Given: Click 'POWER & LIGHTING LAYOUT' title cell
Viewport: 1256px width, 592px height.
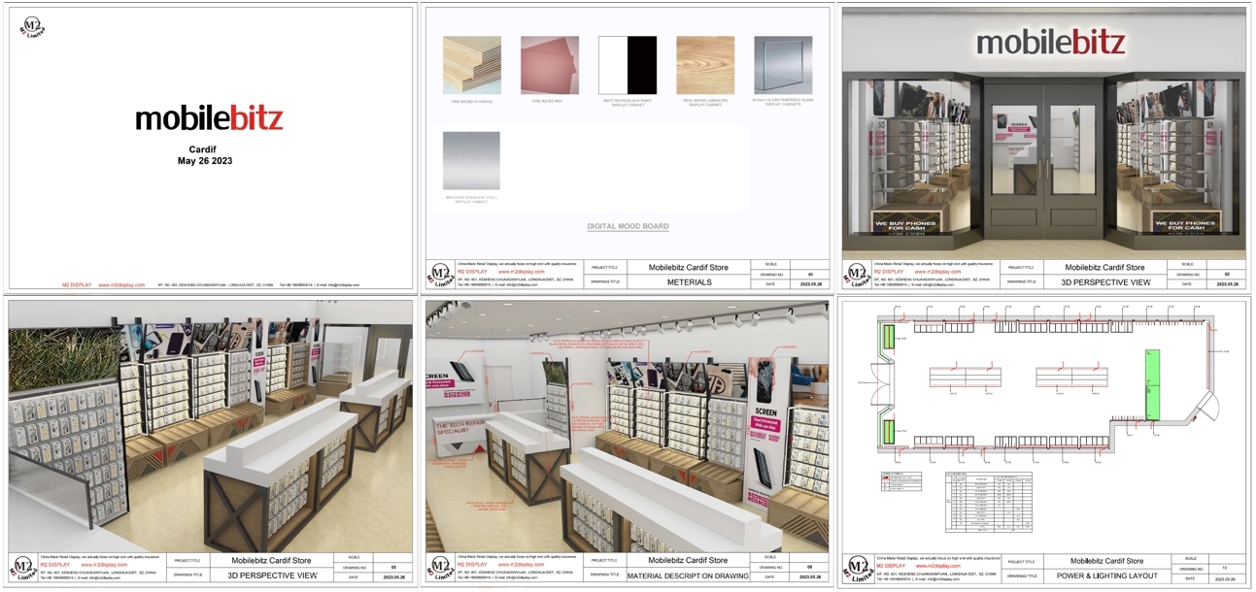Looking at the screenshot, I should [1106, 576].
